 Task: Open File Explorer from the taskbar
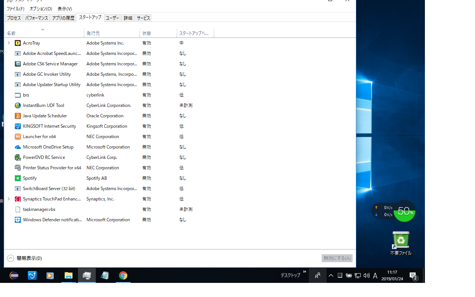69,275
